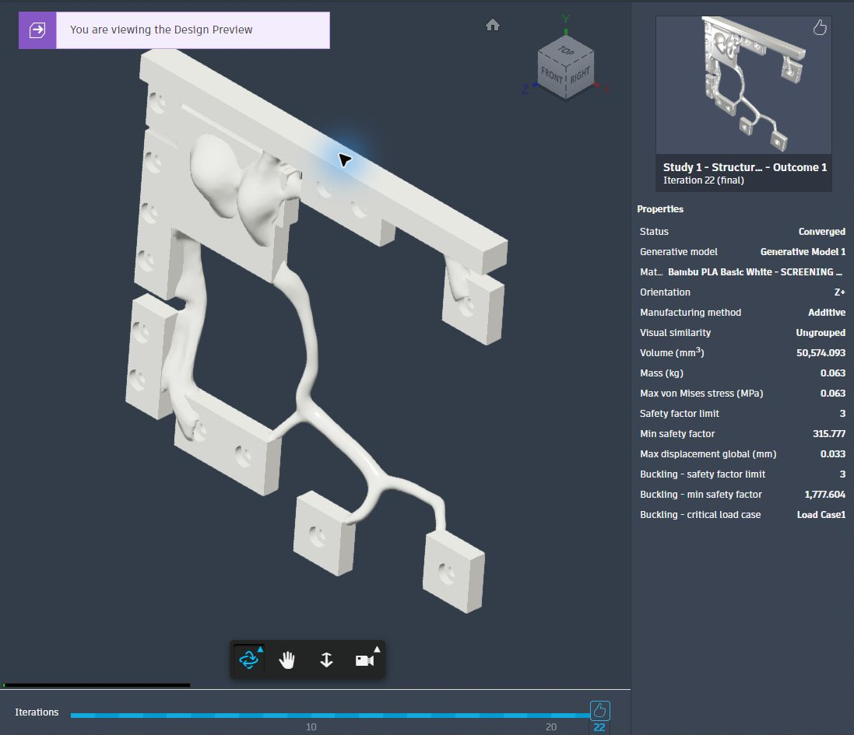The image size is (854, 735).
Task: Click the TOP face of ViewCube
Action: click(x=567, y=51)
